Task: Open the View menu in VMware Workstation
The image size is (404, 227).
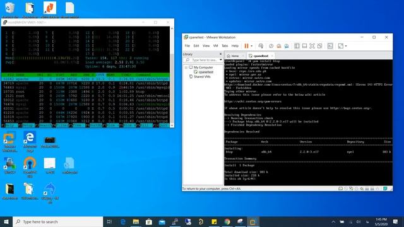Action: 206,46
